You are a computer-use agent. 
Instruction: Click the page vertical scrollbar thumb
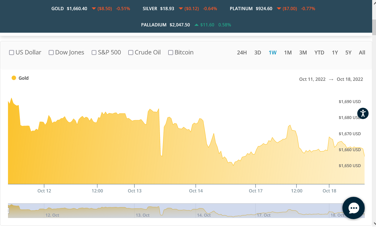coord(374,27)
